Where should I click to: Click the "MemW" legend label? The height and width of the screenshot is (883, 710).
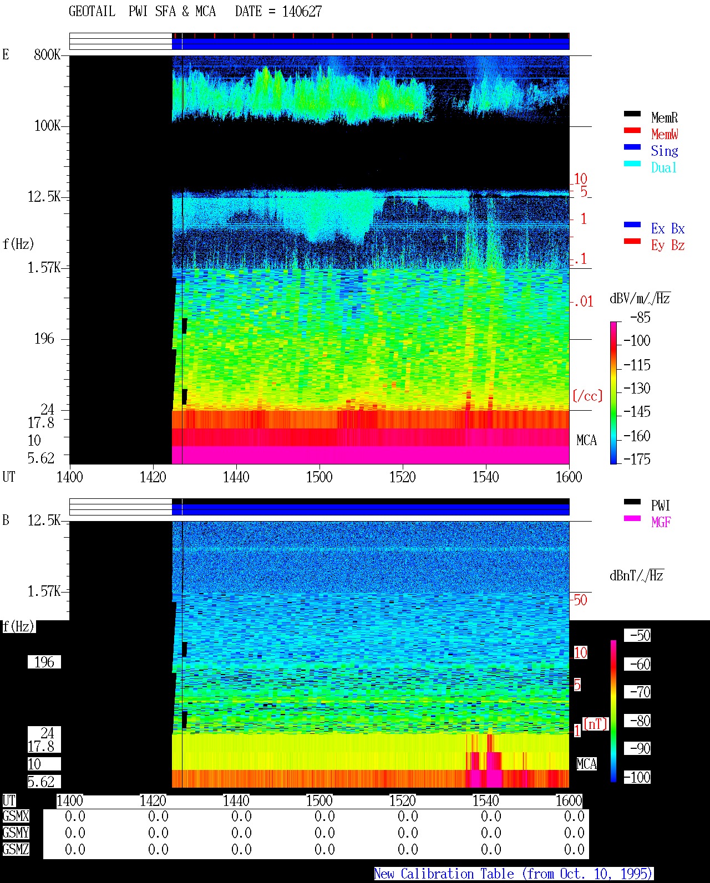(665, 134)
